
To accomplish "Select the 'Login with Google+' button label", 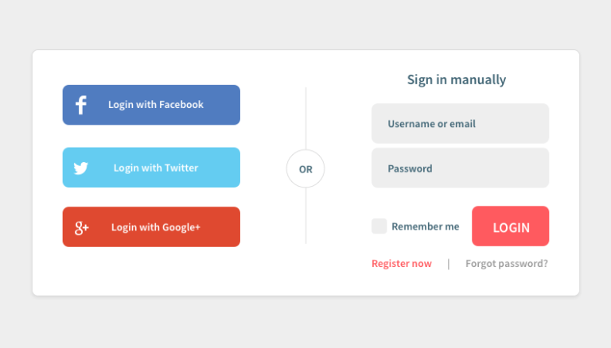I will click(x=156, y=227).
